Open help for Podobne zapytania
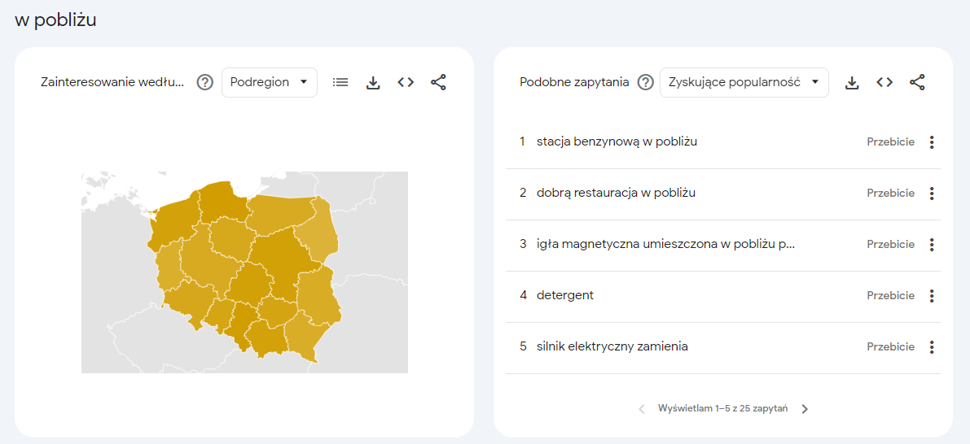 pos(645,82)
